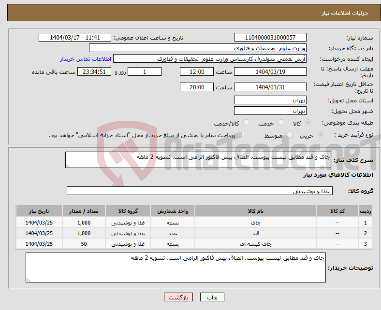Click the response deadline time 12:00
381x310 pixels.
(x=197, y=71)
